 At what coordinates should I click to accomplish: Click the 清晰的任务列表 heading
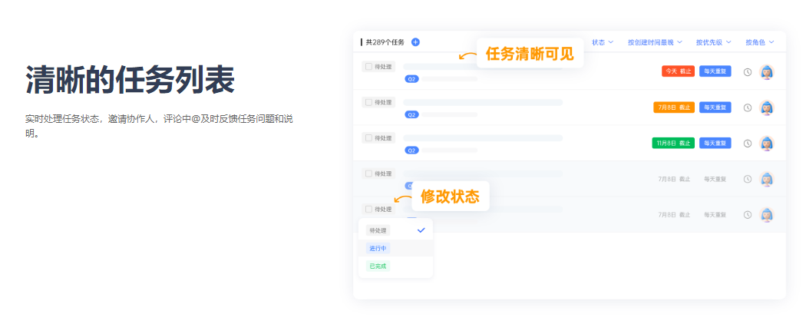point(130,80)
